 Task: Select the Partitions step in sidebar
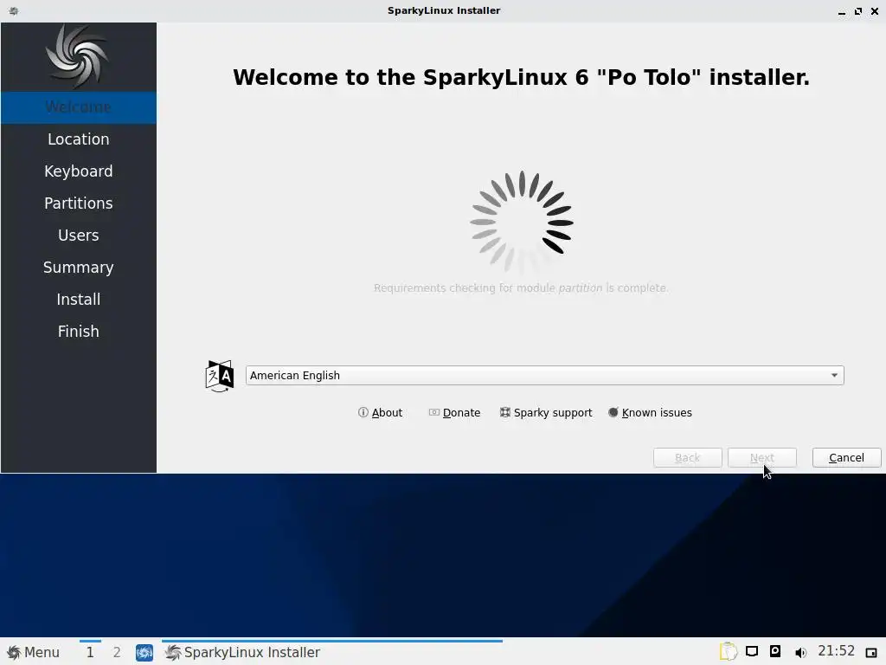pyautogui.click(x=79, y=203)
